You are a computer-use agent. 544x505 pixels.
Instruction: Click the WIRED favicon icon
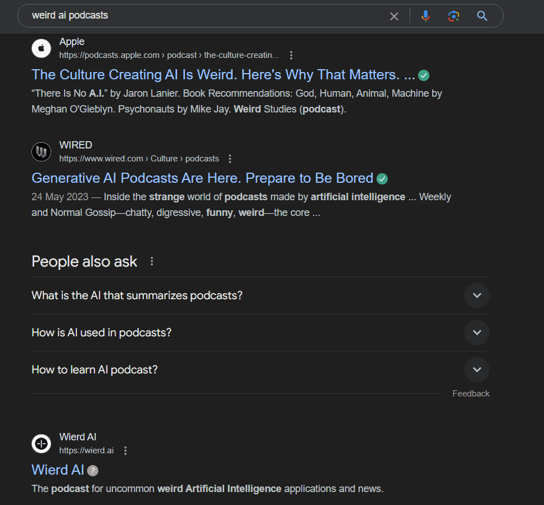pos(41,152)
